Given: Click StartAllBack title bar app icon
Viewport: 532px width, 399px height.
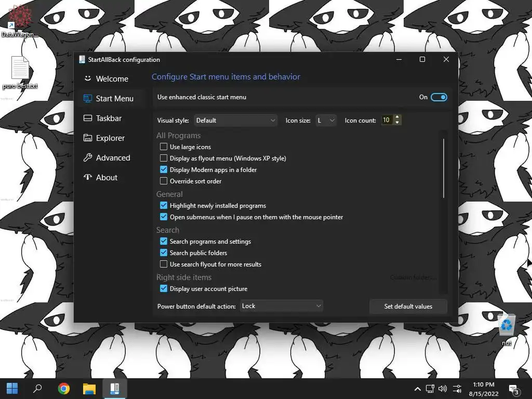Looking at the screenshot, I should pyautogui.click(x=82, y=59).
